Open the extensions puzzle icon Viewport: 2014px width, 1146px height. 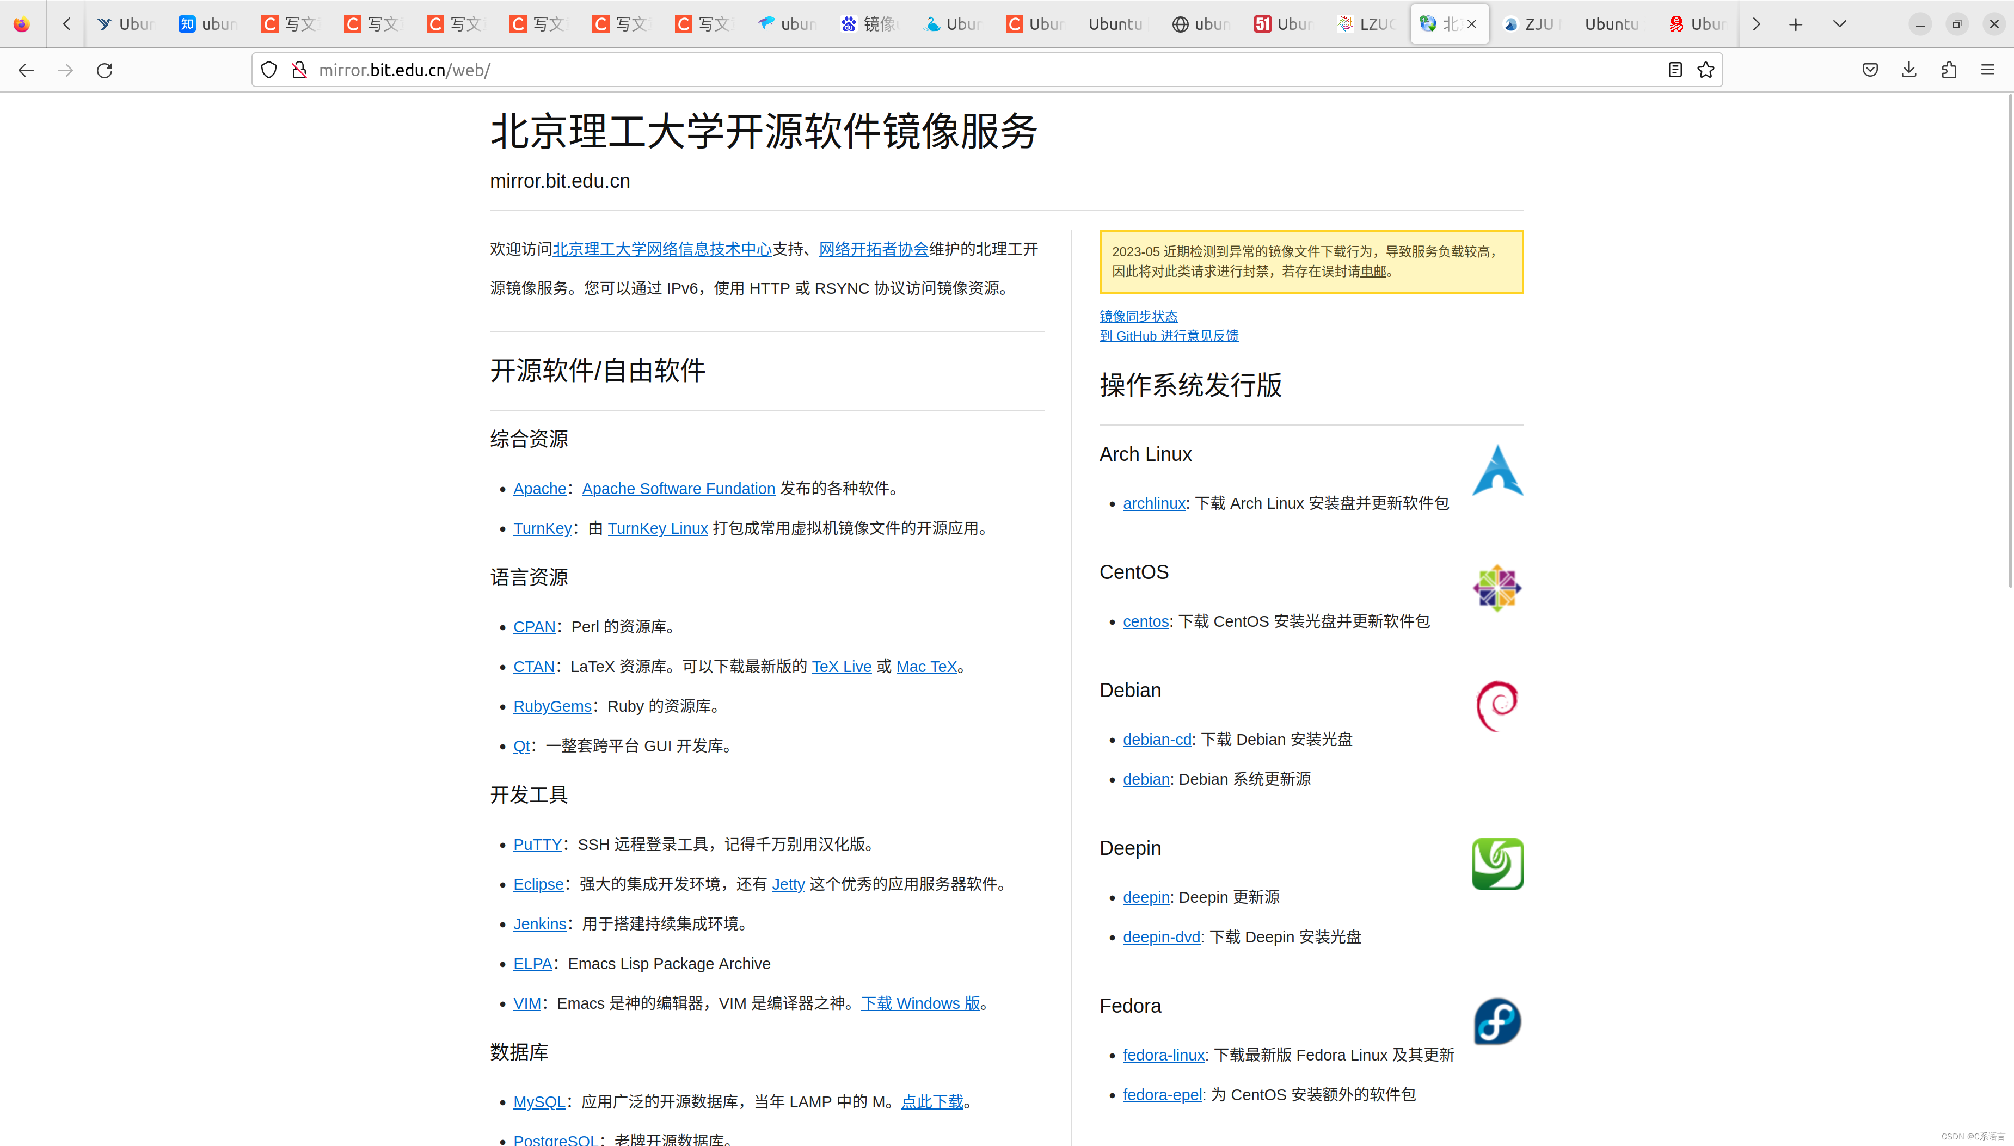(1949, 70)
